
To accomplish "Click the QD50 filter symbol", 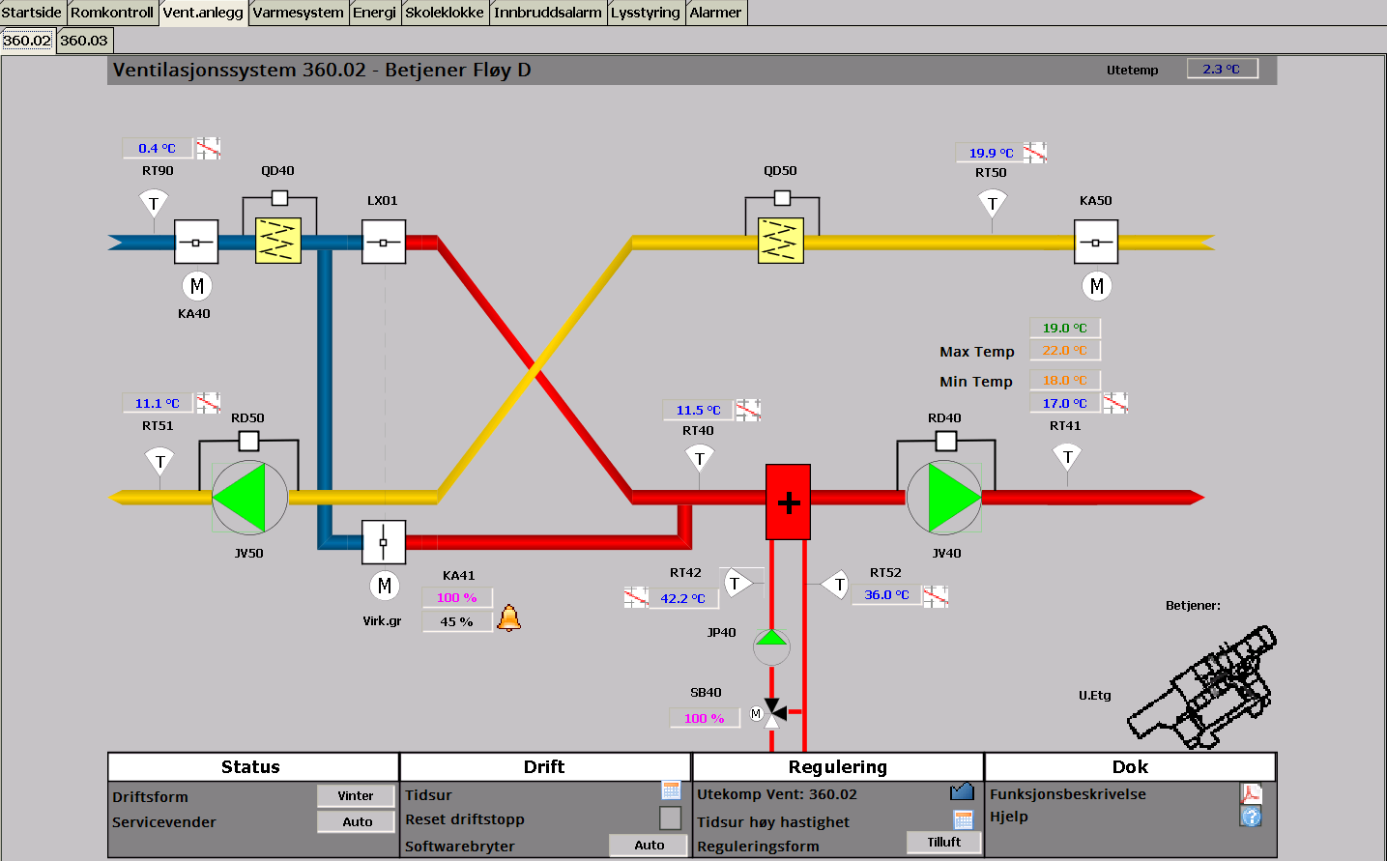I will 780,241.
